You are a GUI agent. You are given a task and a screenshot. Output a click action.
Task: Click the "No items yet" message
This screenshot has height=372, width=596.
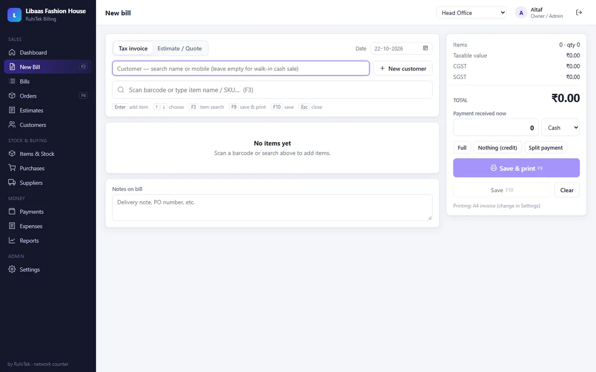[x=272, y=143]
